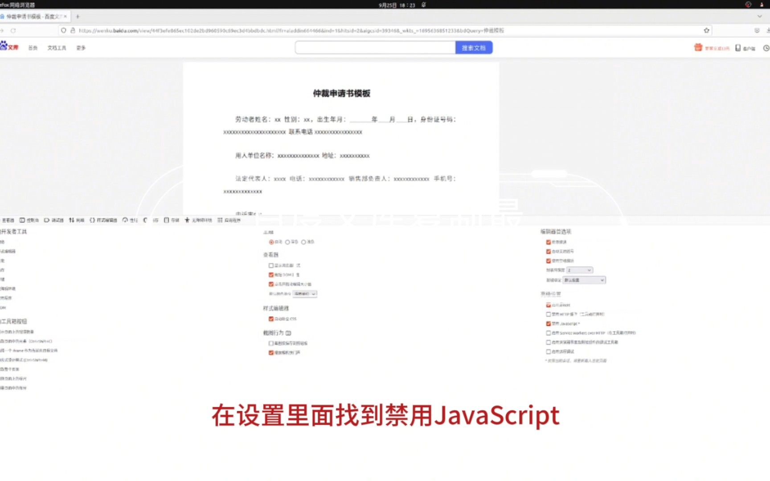Image resolution: width=770 pixels, height=481 pixels.
Task: Toggle the disable HTTP cache checkbox
Action: 549,314
